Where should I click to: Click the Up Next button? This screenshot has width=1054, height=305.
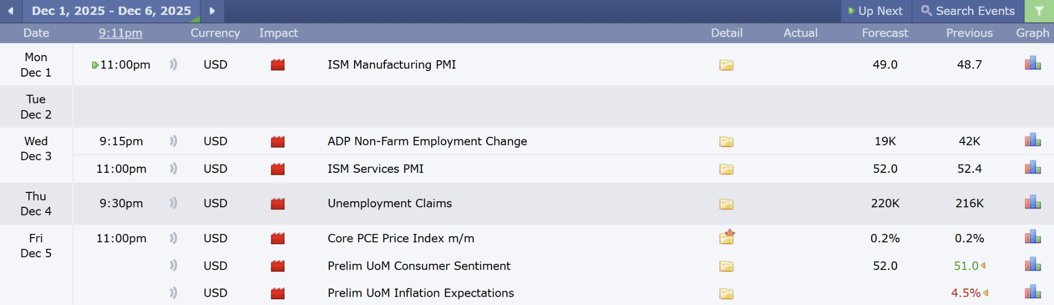click(x=876, y=11)
